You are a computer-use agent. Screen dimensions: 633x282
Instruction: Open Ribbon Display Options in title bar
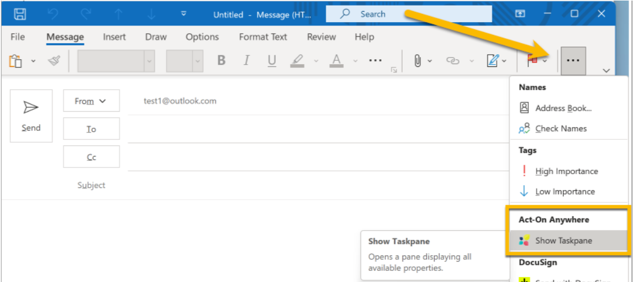coord(521,14)
